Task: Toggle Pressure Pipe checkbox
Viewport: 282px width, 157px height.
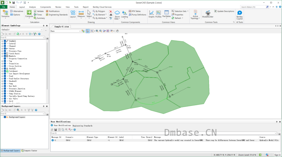Action: [5, 51]
